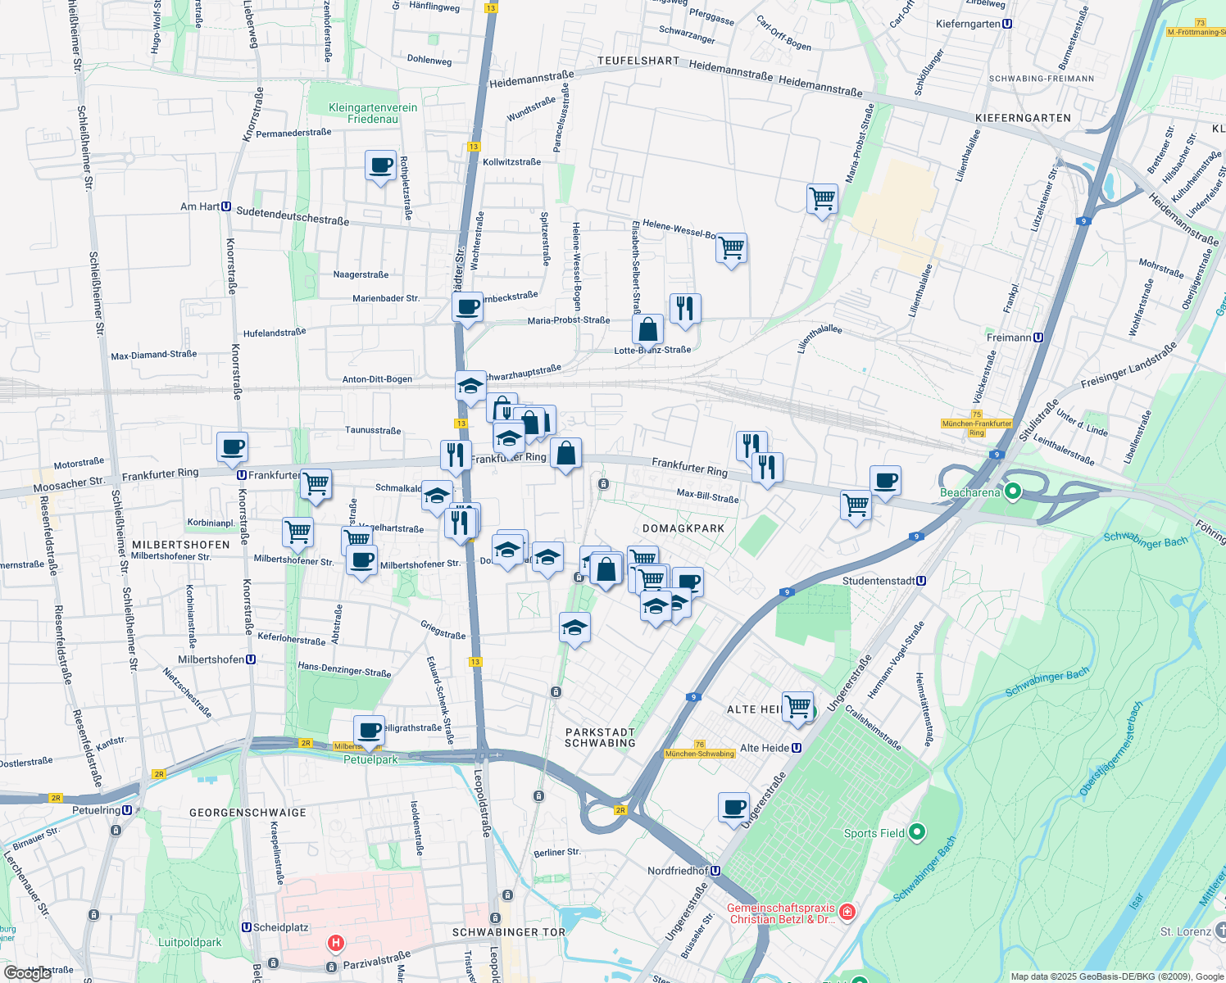Click the Freimann U-Bahn station symbol
The height and width of the screenshot is (983, 1226).
1037,337
